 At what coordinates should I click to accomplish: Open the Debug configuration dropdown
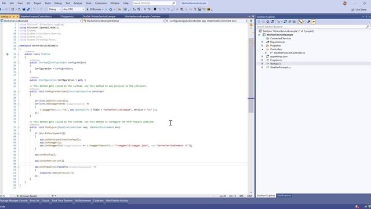(x=54, y=9)
